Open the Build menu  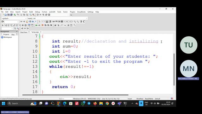[x=31, y=12]
